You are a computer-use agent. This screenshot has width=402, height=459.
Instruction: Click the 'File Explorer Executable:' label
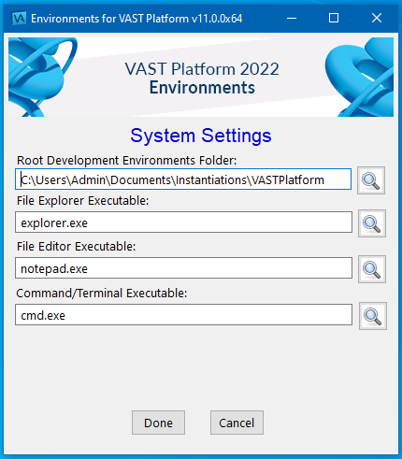pyautogui.click(x=83, y=201)
